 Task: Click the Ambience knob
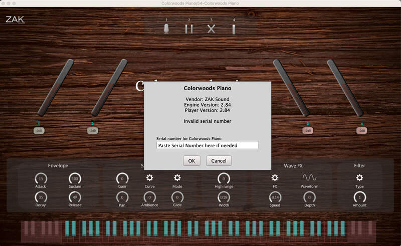click(149, 197)
